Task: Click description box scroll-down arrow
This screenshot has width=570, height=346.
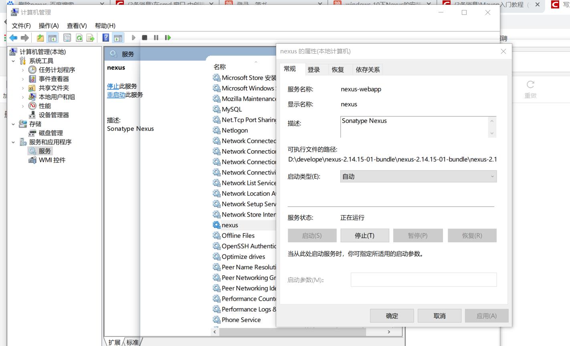Action: pos(492,133)
